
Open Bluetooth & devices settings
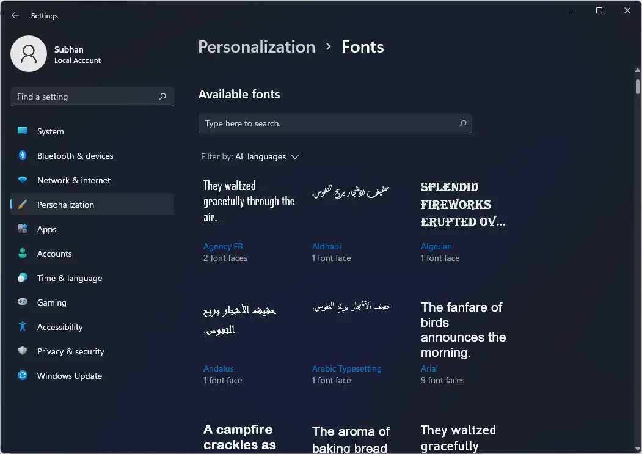click(x=22, y=156)
